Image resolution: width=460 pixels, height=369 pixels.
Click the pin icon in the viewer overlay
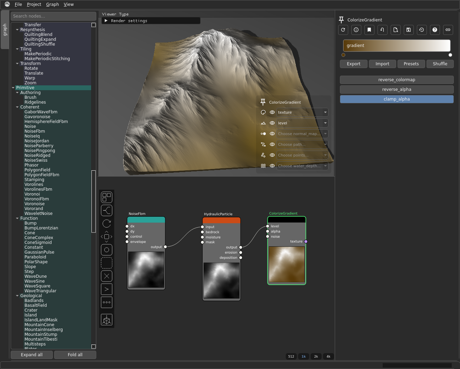(x=263, y=102)
